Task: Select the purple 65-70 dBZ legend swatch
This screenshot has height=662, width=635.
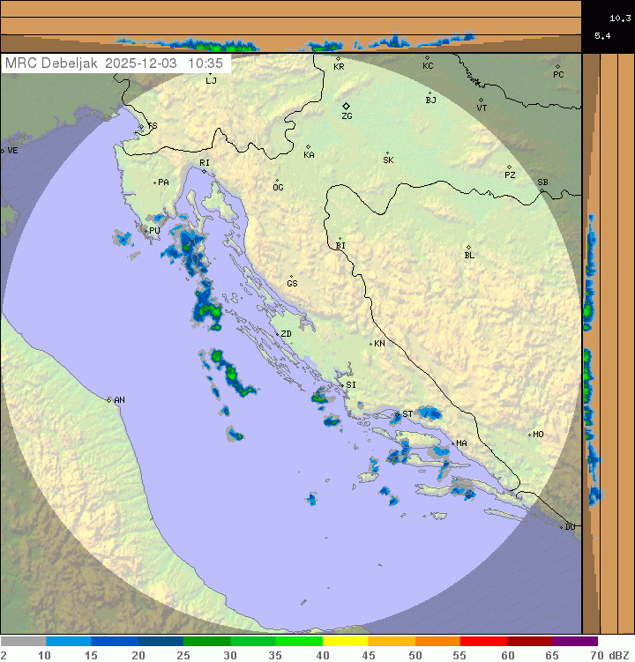Action: click(576, 642)
